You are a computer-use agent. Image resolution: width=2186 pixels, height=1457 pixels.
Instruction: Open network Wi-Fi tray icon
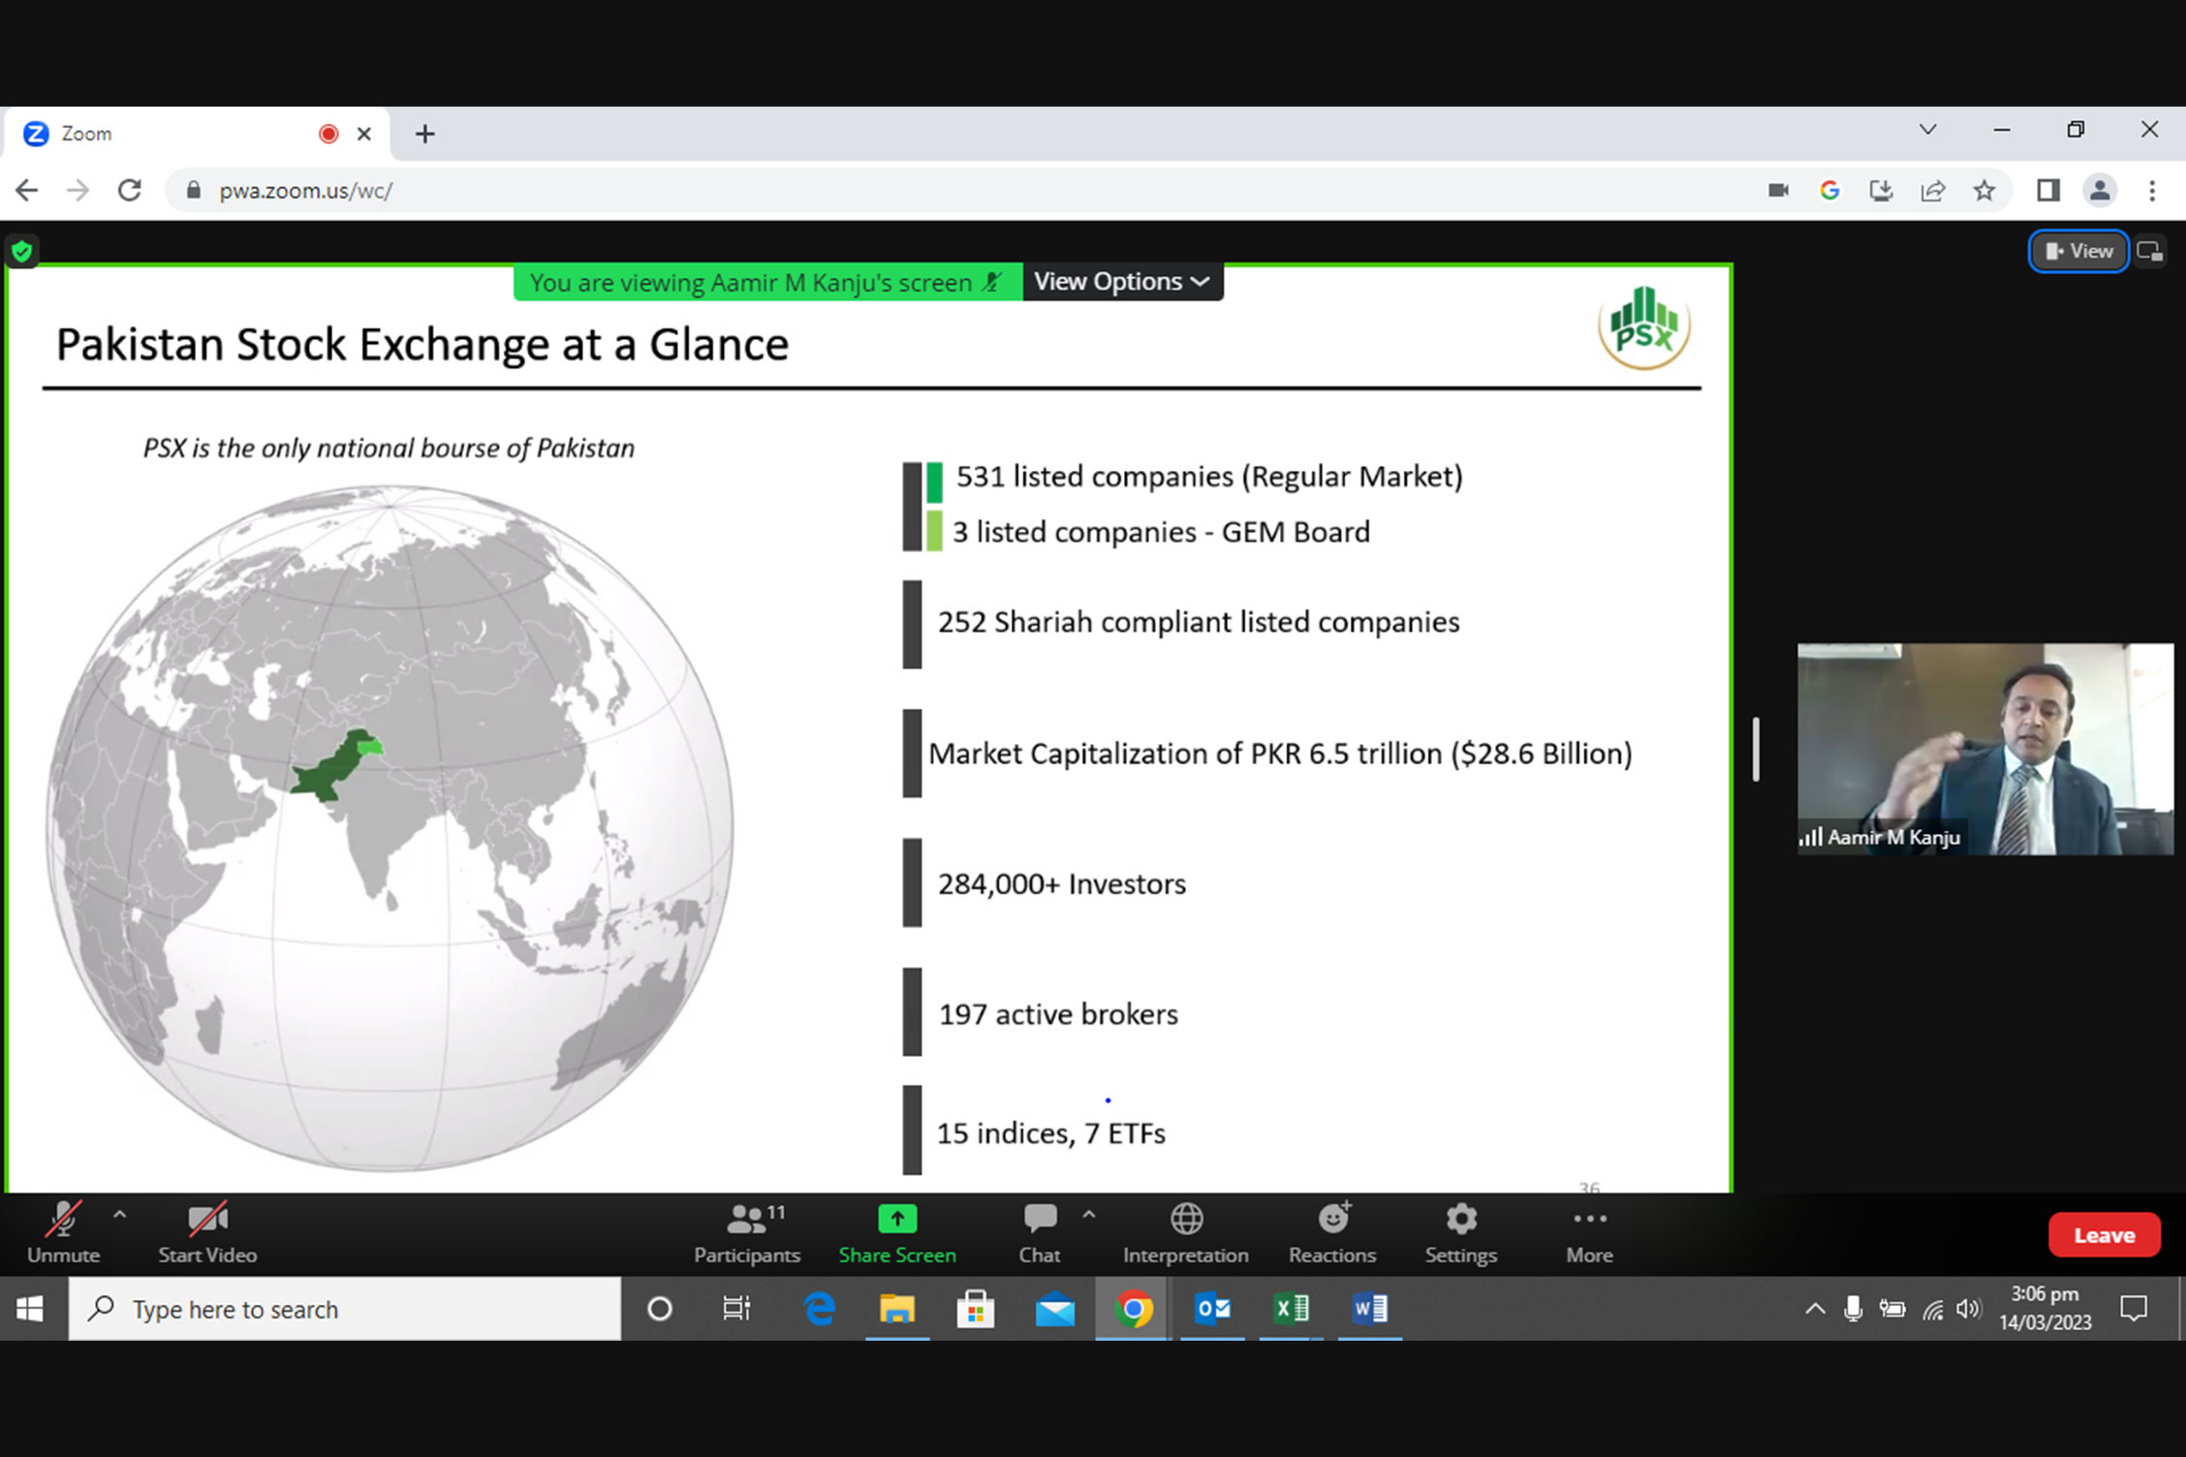pyautogui.click(x=1932, y=1309)
